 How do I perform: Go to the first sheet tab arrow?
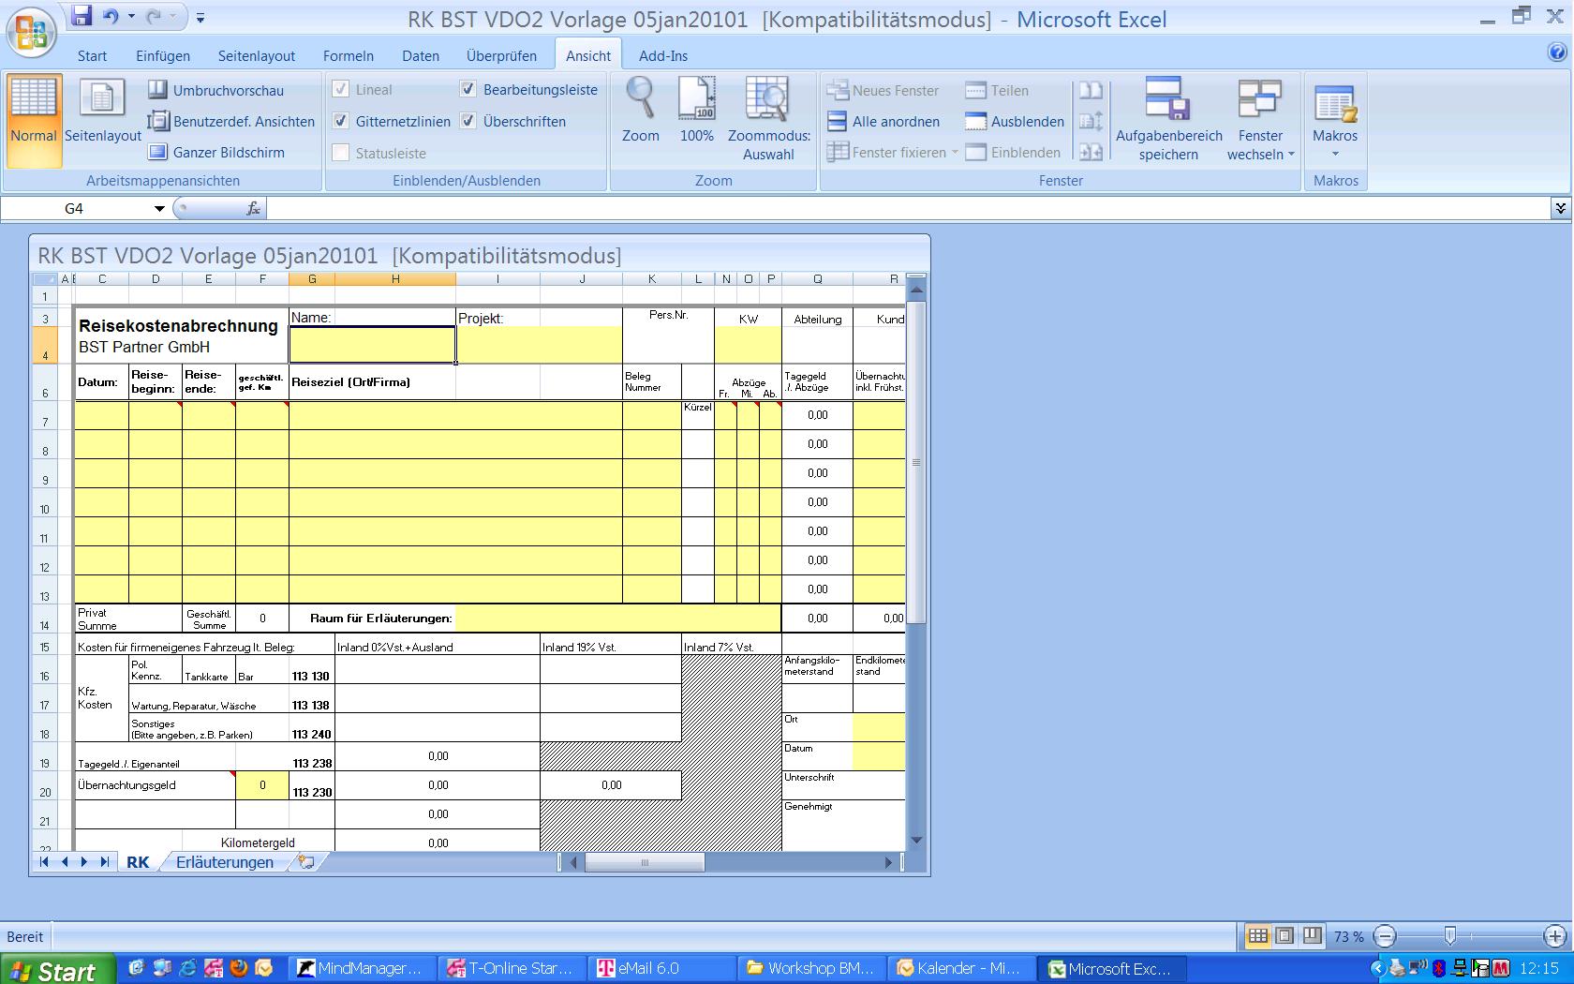tap(44, 862)
